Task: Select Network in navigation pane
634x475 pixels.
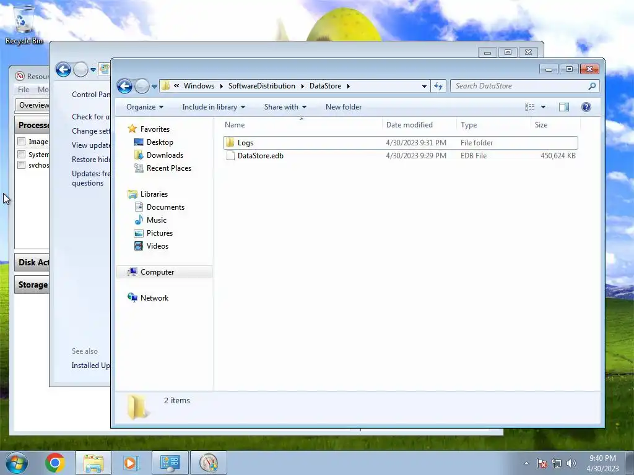Action: (154, 298)
